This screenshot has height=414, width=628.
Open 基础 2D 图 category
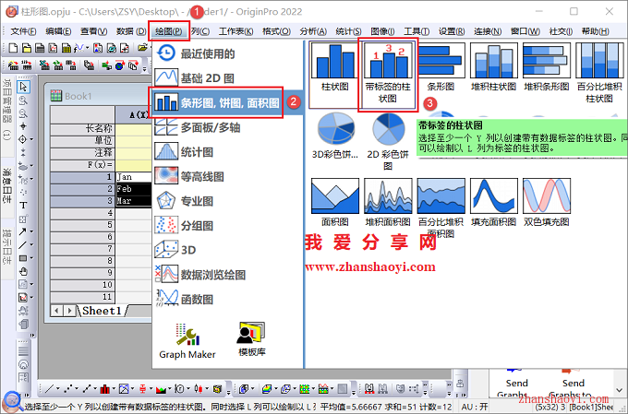pos(227,78)
